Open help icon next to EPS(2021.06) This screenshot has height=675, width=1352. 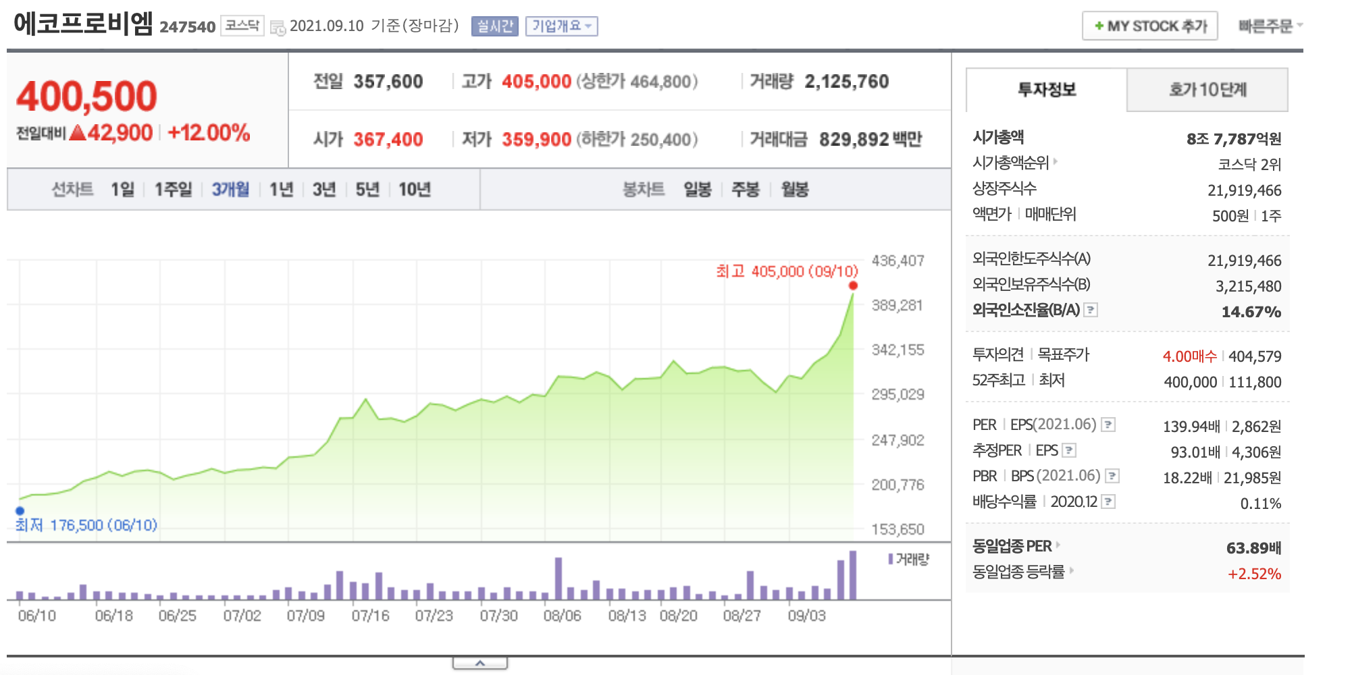(1108, 425)
